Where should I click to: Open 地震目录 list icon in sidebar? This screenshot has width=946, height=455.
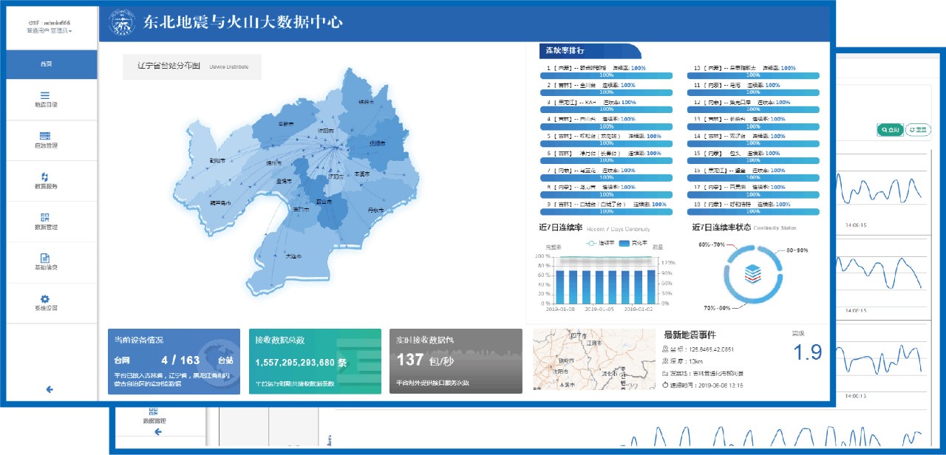[x=45, y=95]
